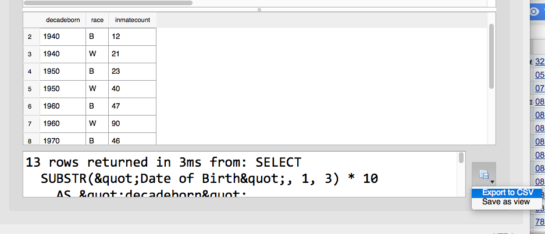
Task: Open the save results dropdown arrow
Action: point(492,182)
